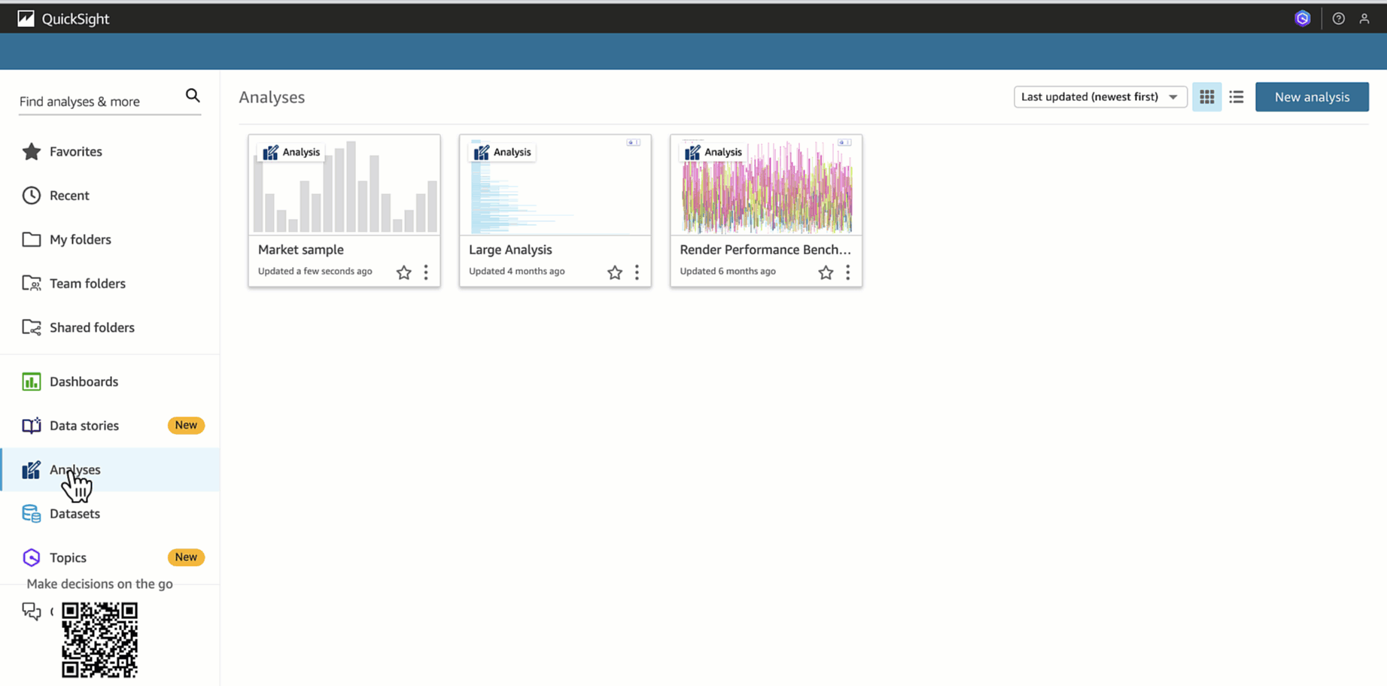Favorite the Market sample analysis star

coord(404,272)
